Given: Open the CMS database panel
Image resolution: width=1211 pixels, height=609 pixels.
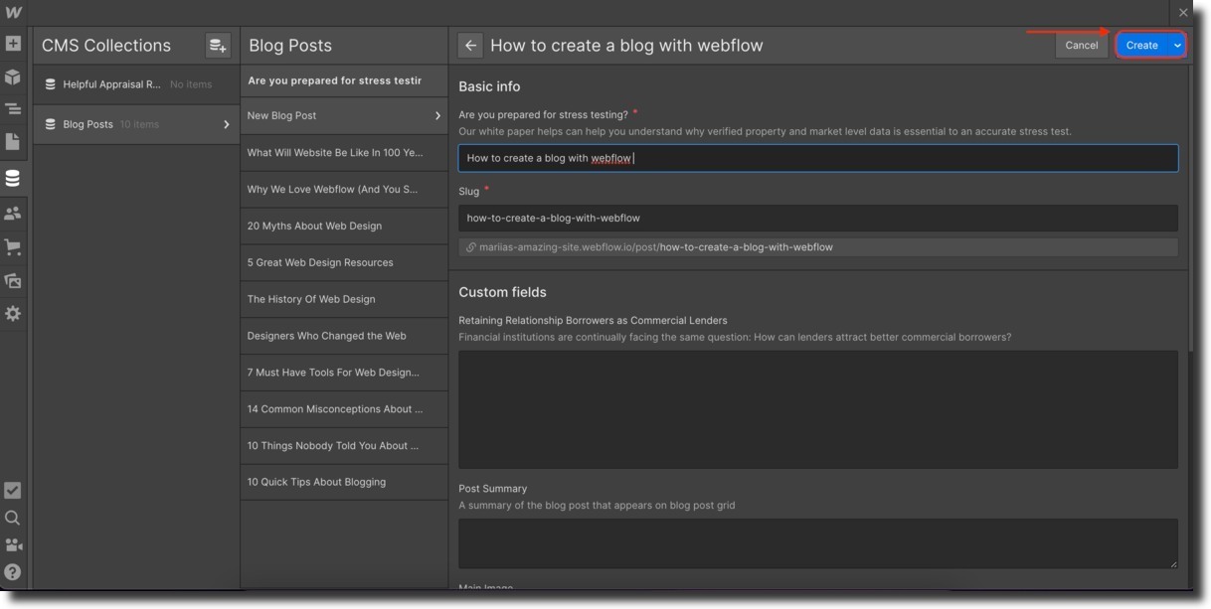Looking at the screenshot, I should click(x=13, y=179).
